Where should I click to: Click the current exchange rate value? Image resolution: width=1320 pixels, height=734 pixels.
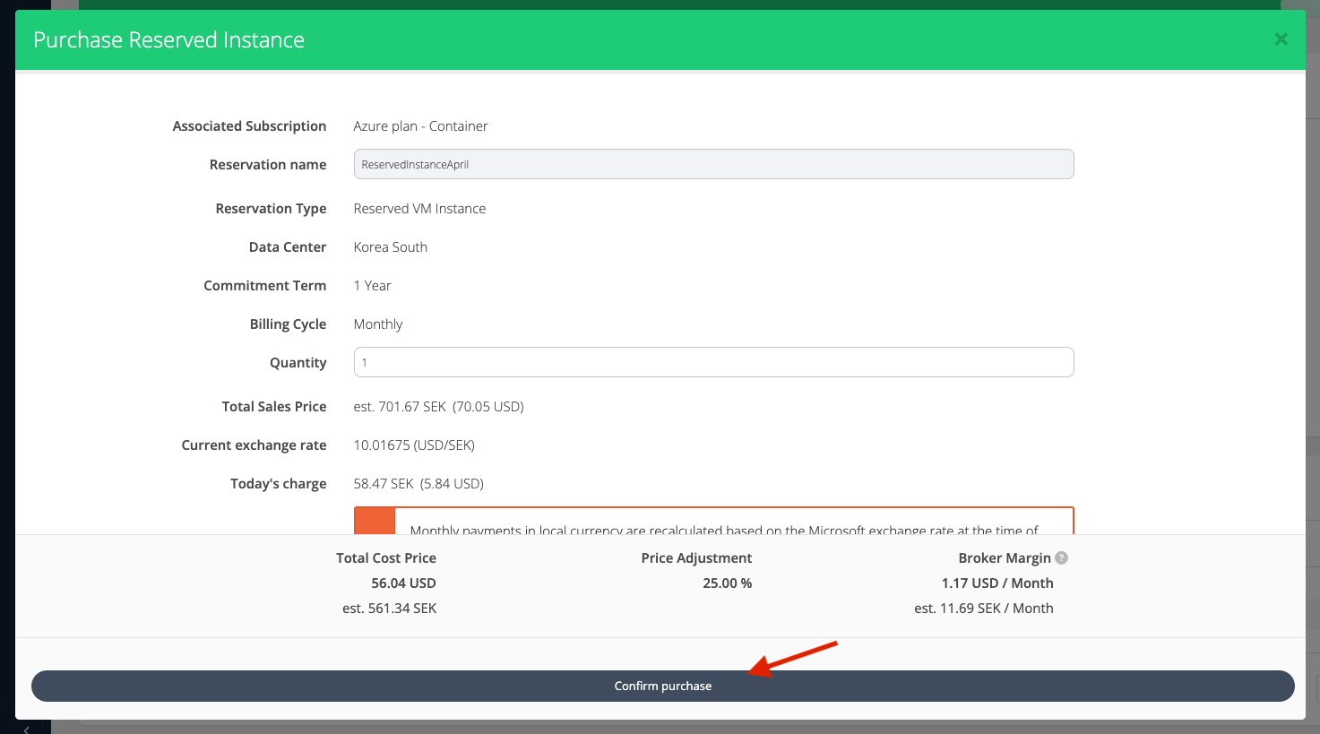414,445
